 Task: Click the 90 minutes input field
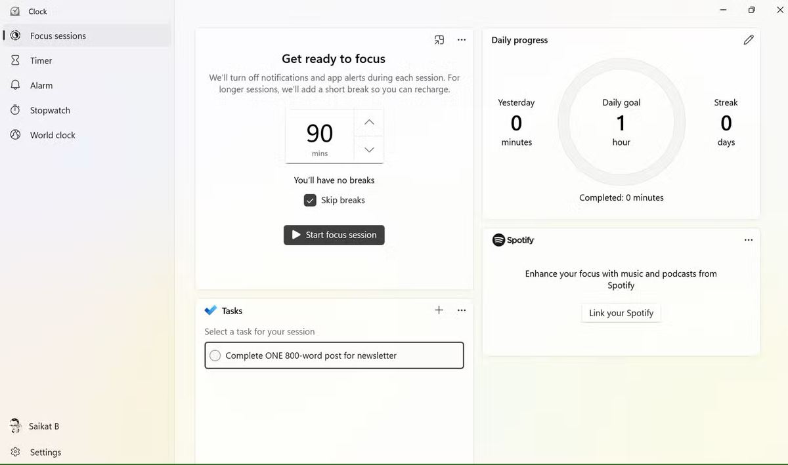[x=319, y=133]
